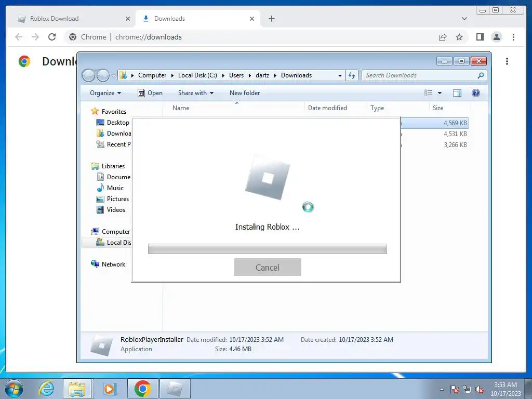This screenshot has height=399, width=532.
Task: Toggle Chrome side panel icon
Action: [x=480, y=37]
